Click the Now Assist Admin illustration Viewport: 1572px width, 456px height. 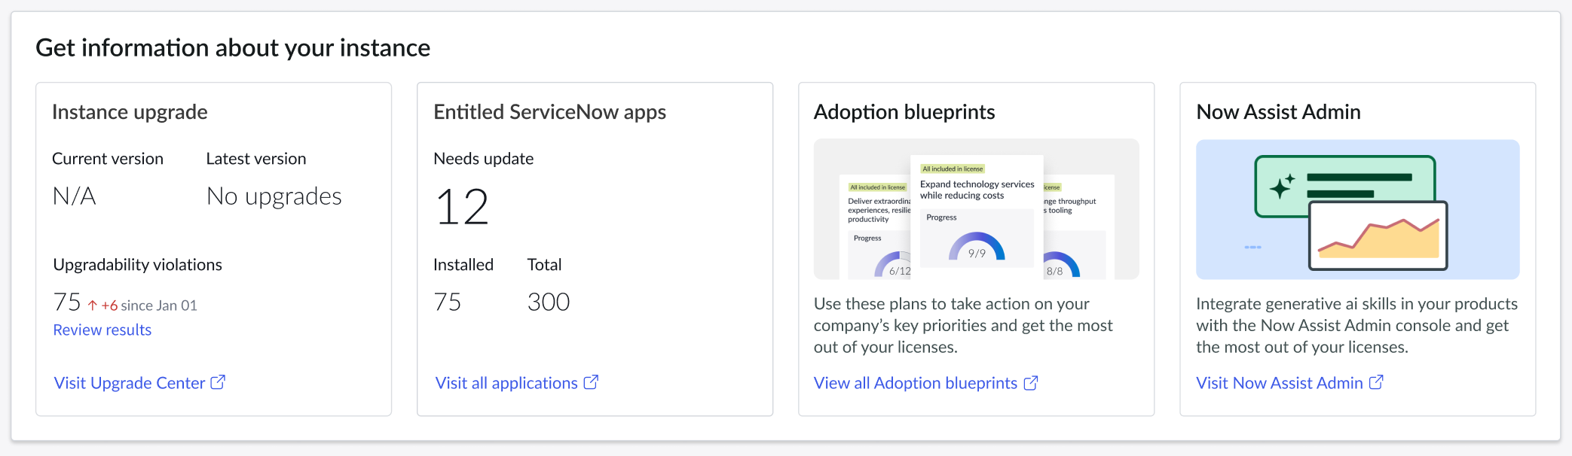[x=1357, y=209]
